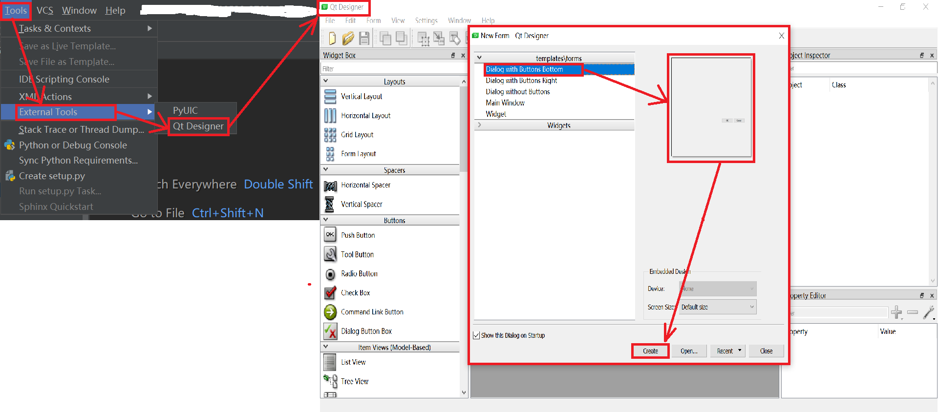The image size is (938, 412).
Task: Choose PyUIC from the submenu
Action: coord(186,110)
